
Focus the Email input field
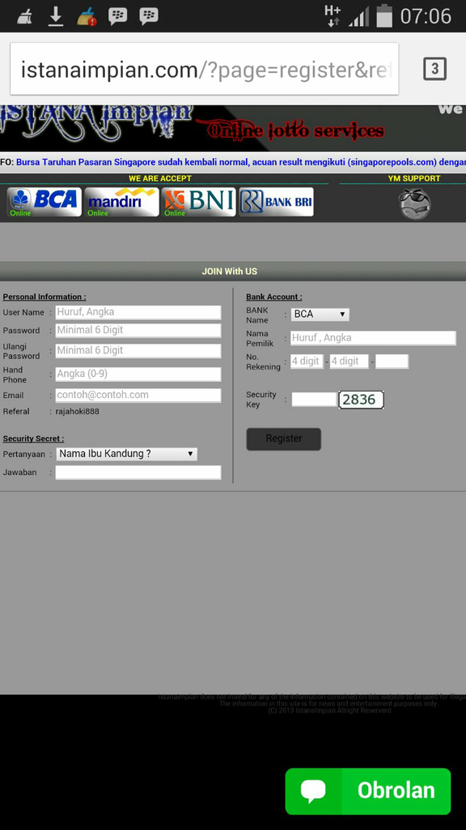138,395
